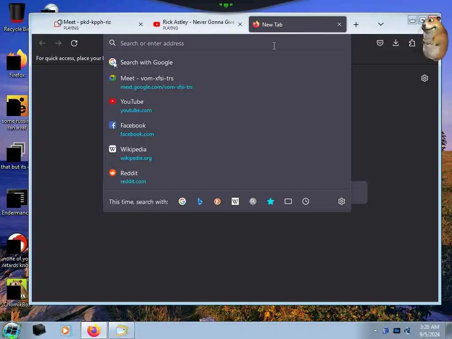Open the Downloads toolbar icon
This screenshot has width=452, height=339.
coord(396,43)
